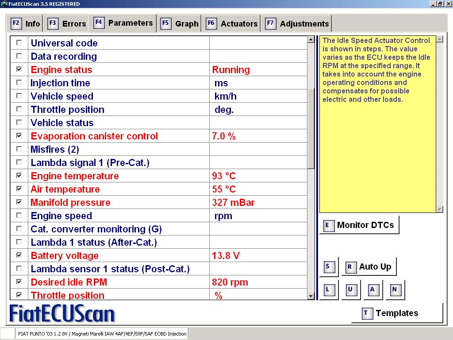453x340 pixels.
Task: Click the N shortcut button
Action: (395, 290)
